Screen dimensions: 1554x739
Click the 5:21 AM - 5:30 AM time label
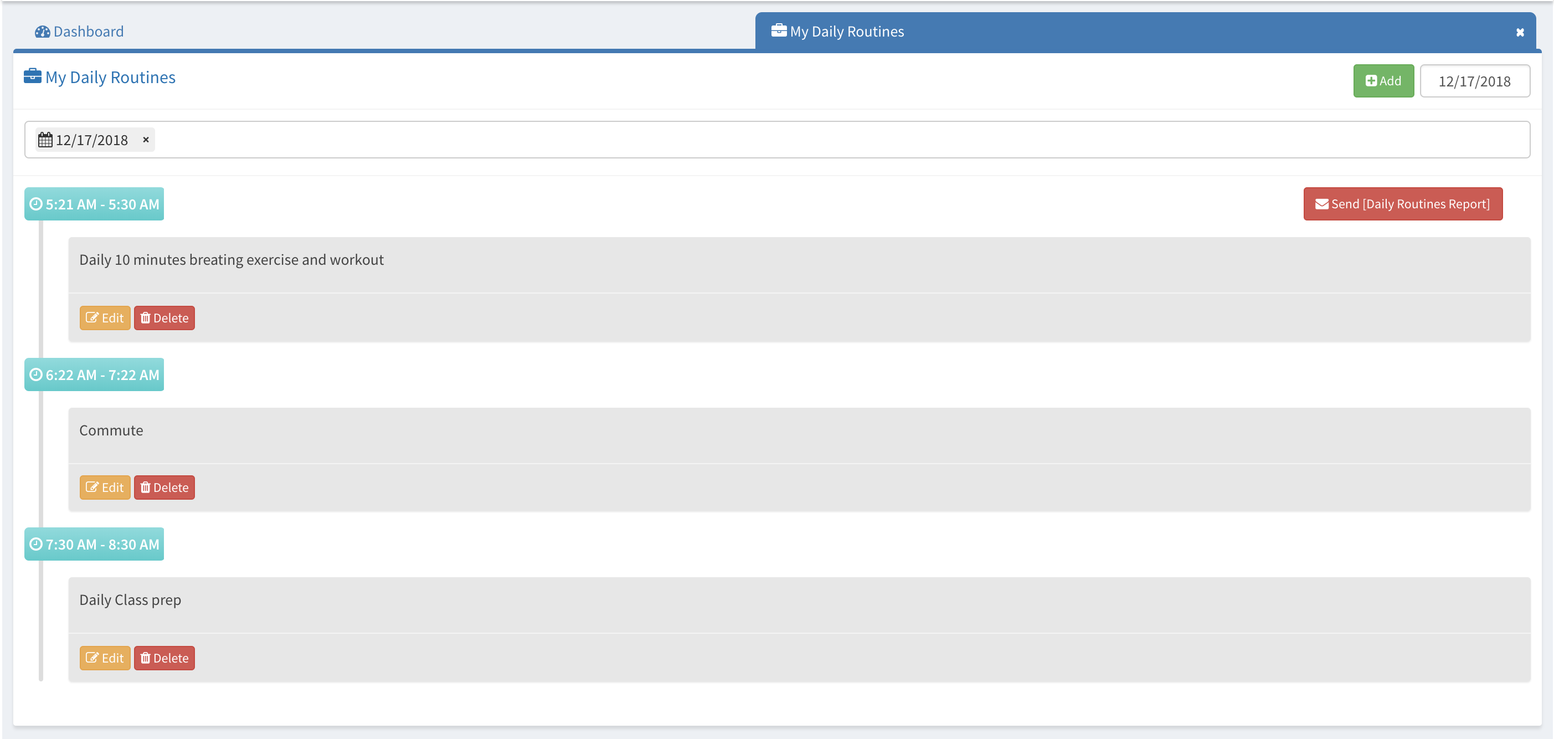(x=94, y=204)
